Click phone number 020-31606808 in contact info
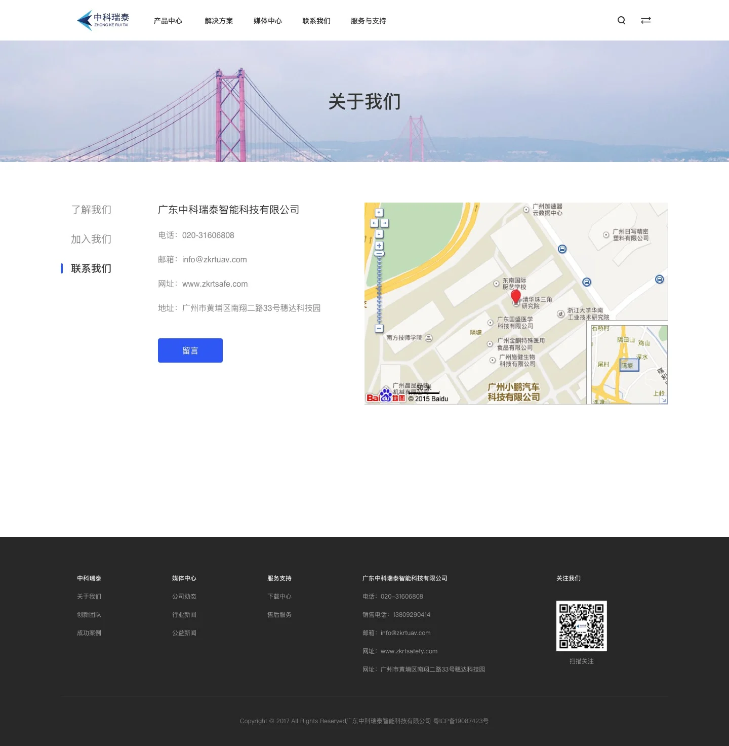This screenshot has width=729, height=746. (208, 235)
